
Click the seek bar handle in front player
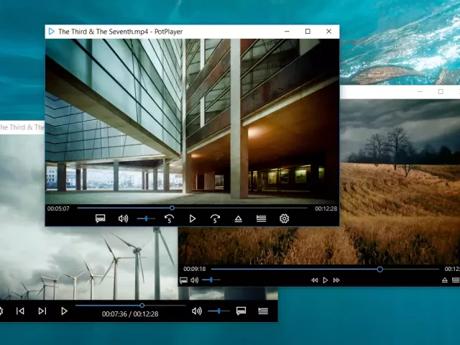pos(172,208)
